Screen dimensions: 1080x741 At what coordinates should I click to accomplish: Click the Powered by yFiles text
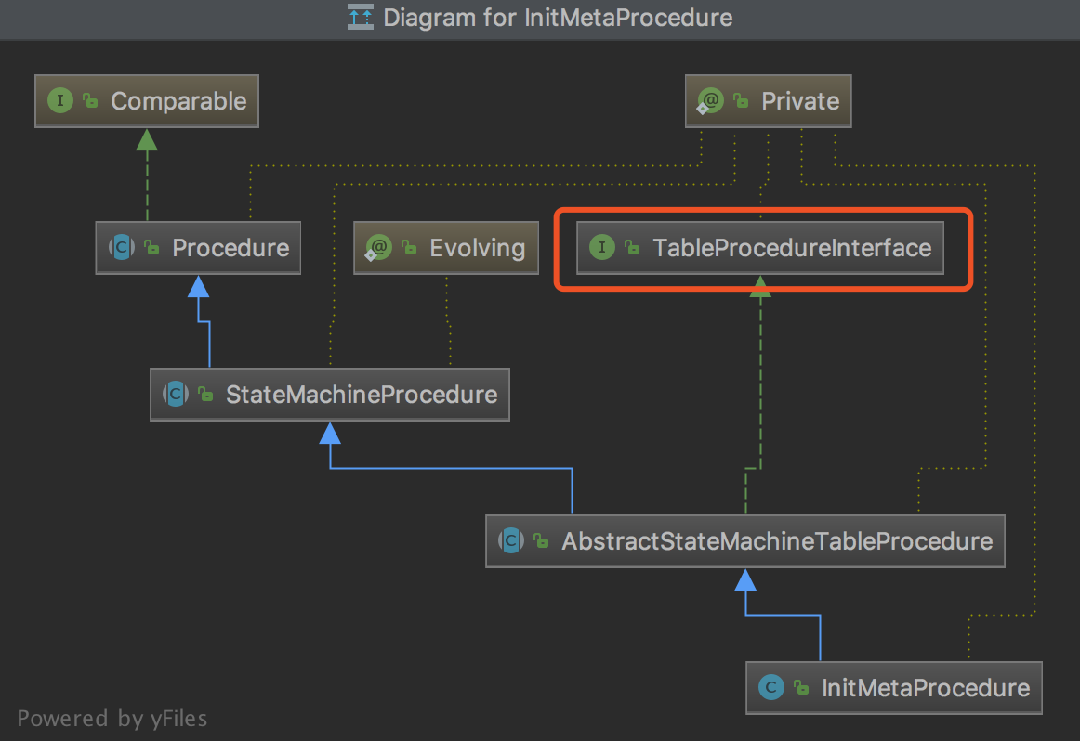point(112,719)
